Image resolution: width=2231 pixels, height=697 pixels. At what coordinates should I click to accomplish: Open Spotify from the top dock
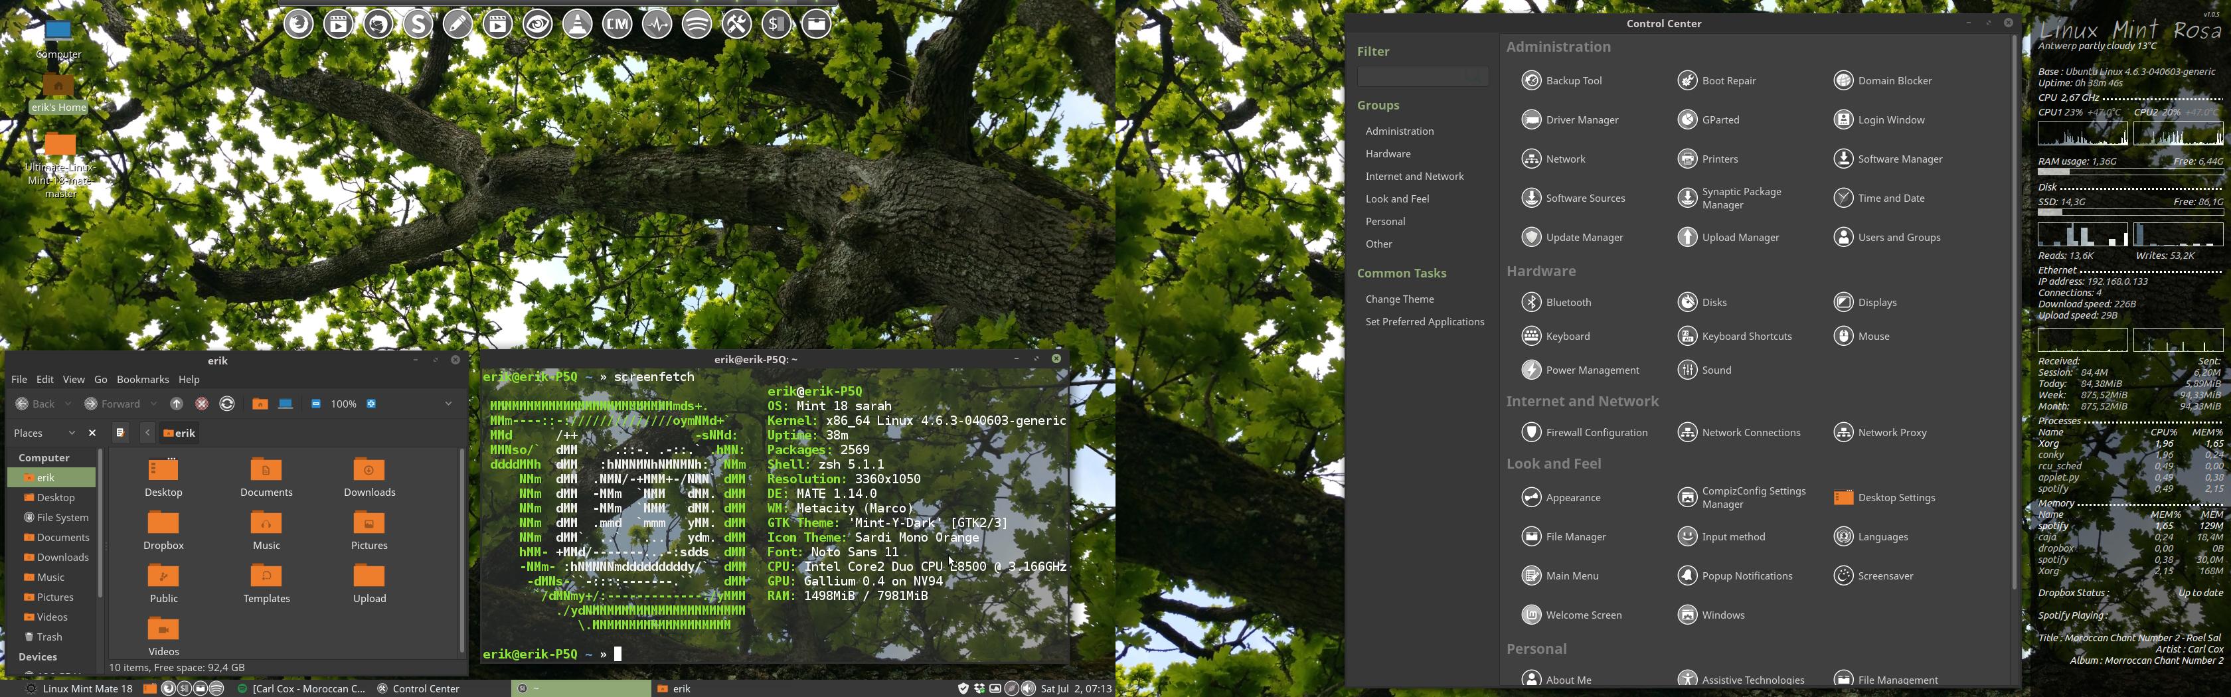click(x=697, y=25)
